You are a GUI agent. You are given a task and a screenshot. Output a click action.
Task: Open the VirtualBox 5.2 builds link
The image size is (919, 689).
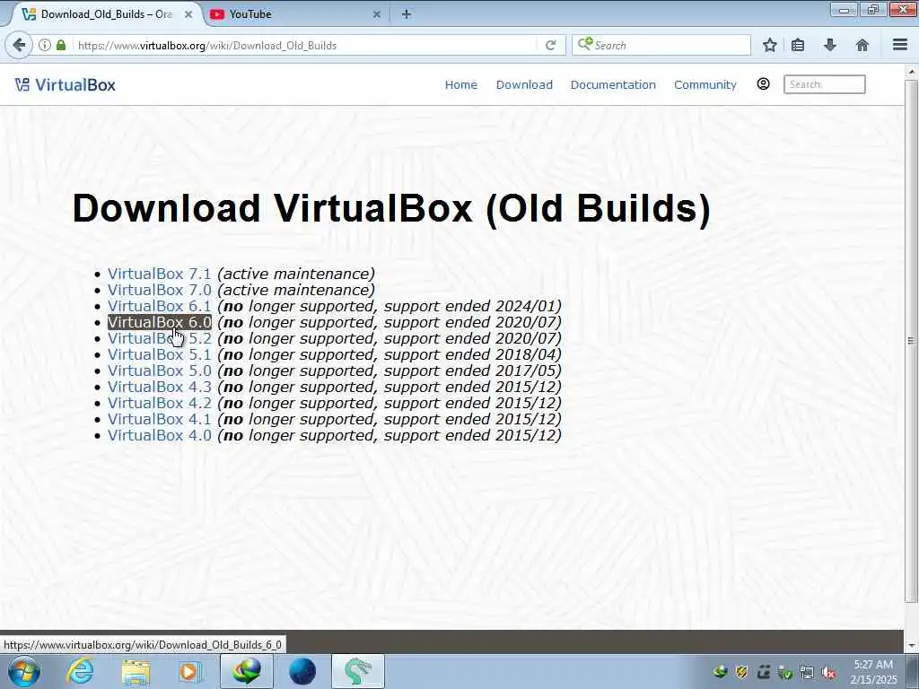159,338
